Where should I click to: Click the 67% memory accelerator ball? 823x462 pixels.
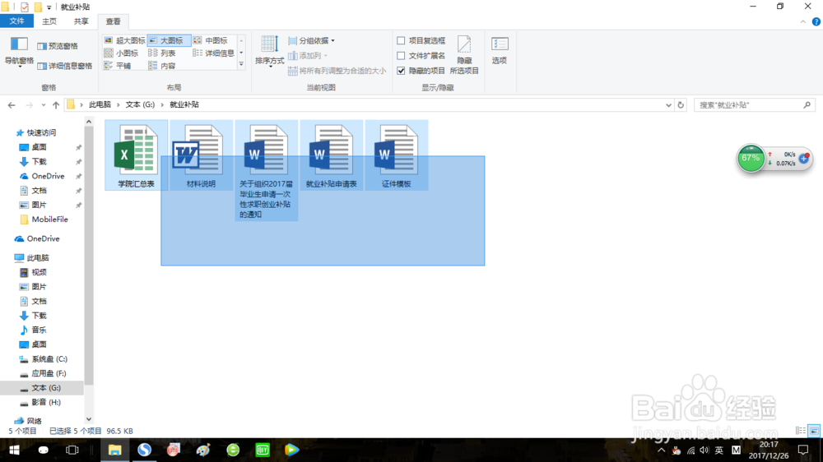[751, 159]
